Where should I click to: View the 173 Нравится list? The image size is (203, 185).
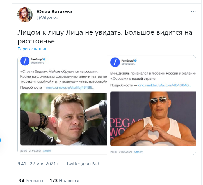coord(65,181)
